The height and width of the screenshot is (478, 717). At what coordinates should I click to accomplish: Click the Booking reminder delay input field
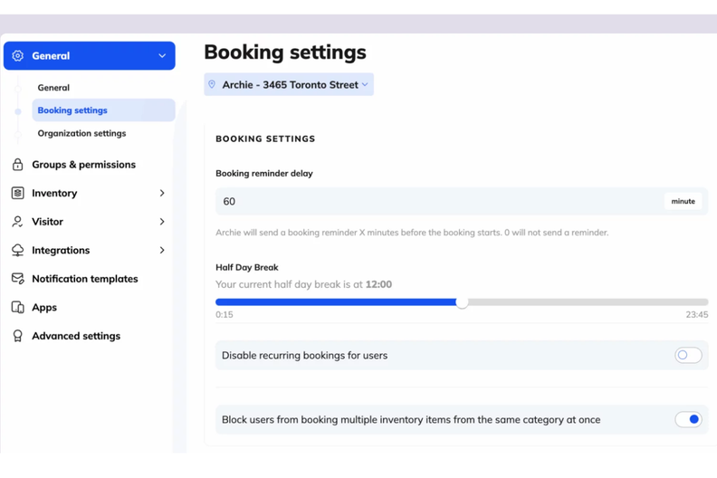(x=439, y=201)
